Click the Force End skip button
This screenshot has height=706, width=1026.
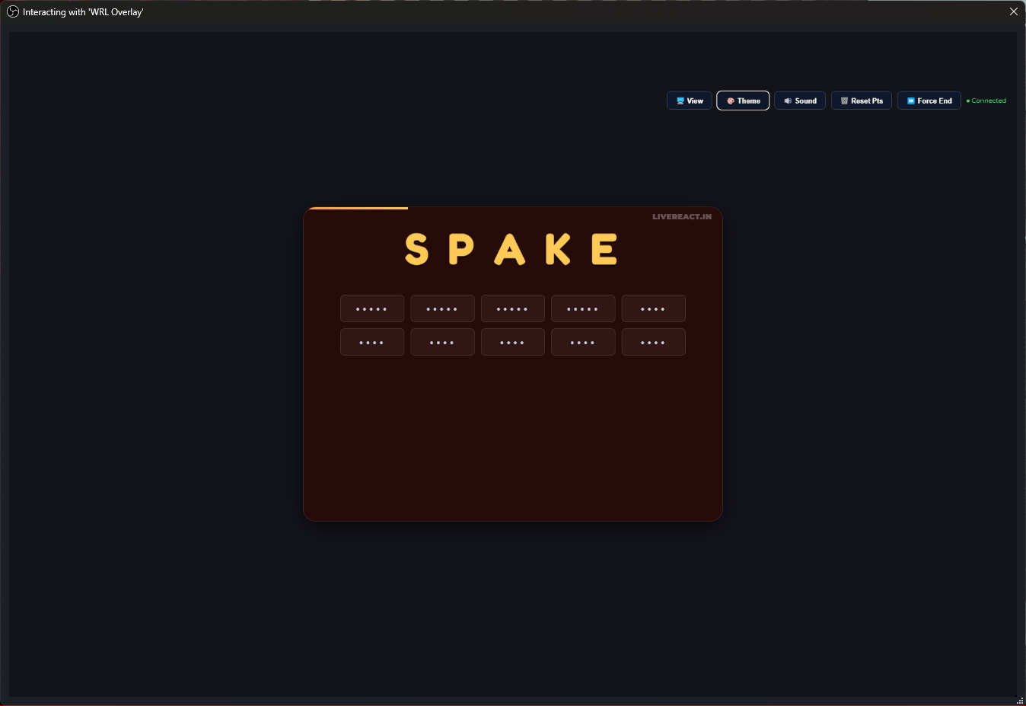(x=929, y=101)
